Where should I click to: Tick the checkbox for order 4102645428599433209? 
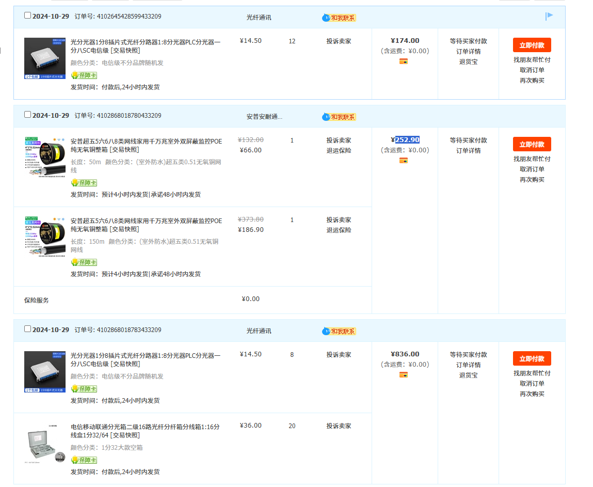pos(28,15)
